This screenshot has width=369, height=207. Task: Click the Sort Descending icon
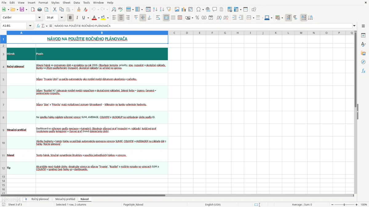pos(162,10)
